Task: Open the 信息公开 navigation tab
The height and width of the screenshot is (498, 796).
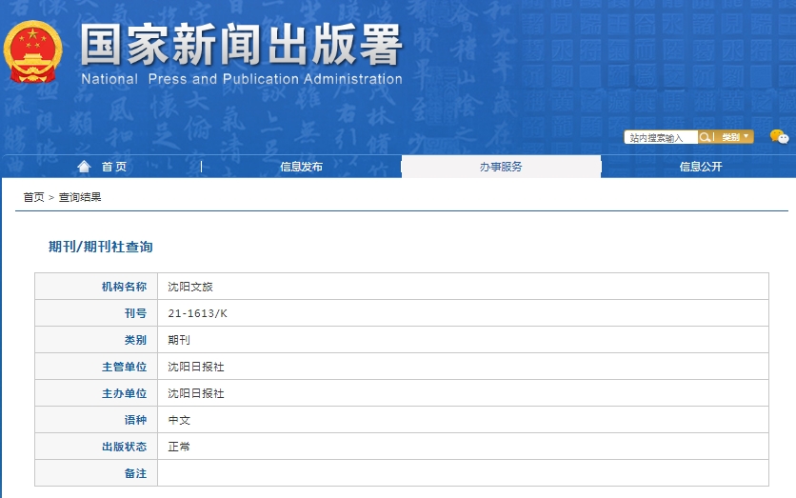Action: point(700,167)
